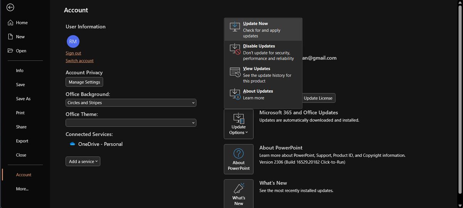Click the New document icon
Image resolution: width=463 pixels, height=208 pixels.
(x=11, y=37)
